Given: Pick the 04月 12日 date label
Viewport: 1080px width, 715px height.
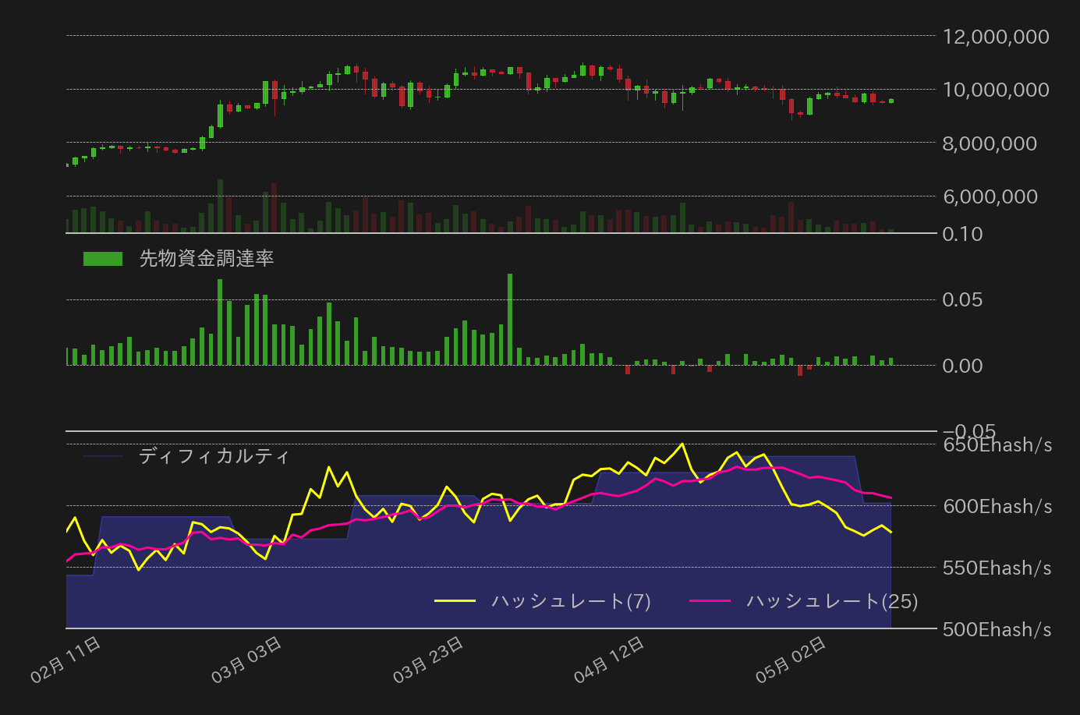Looking at the screenshot, I should tap(609, 660).
